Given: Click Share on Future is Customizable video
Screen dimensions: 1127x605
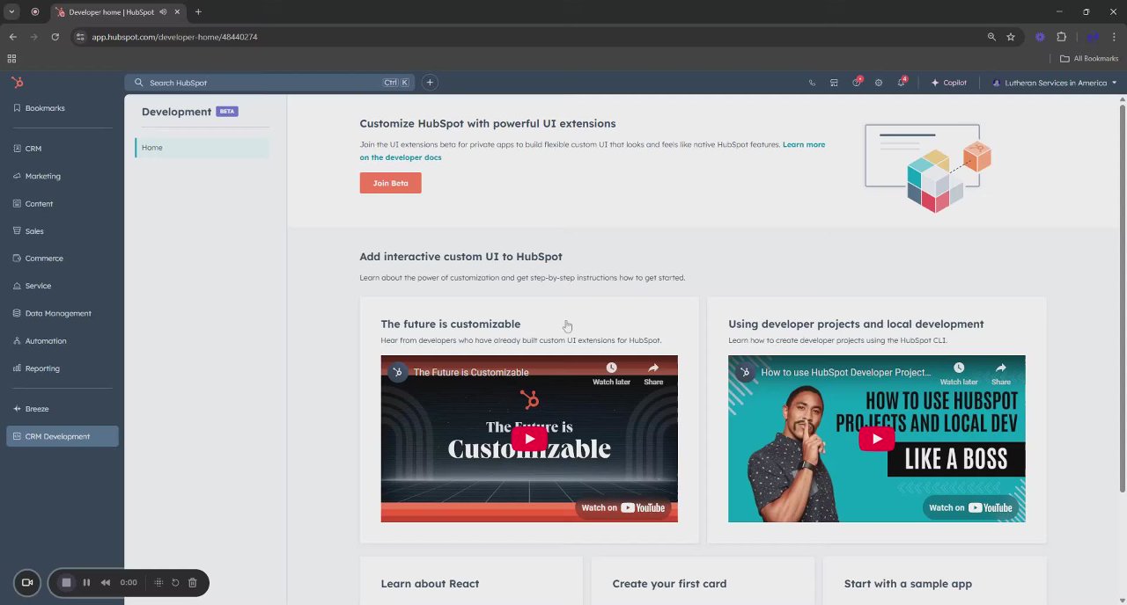Looking at the screenshot, I should coord(653,373).
